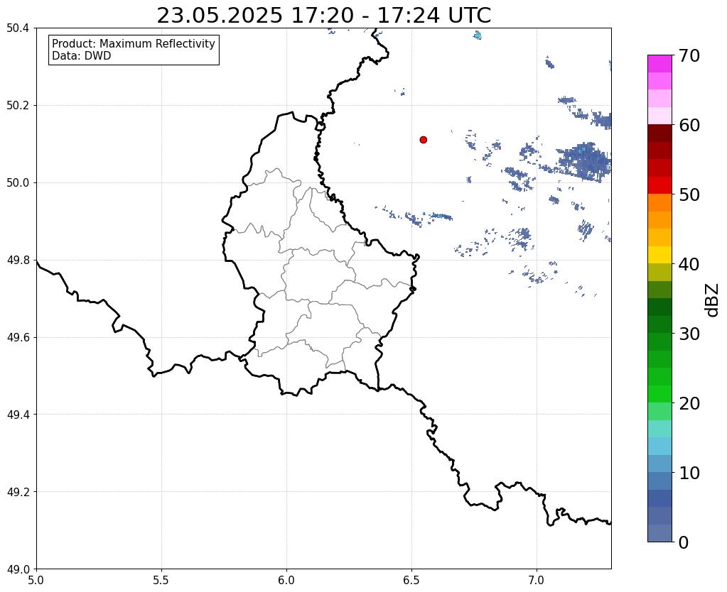727x592 pixels.
Task: Pick the dark maroon colorbar segment just below 60
Action: pyautogui.click(x=659, y=133)
